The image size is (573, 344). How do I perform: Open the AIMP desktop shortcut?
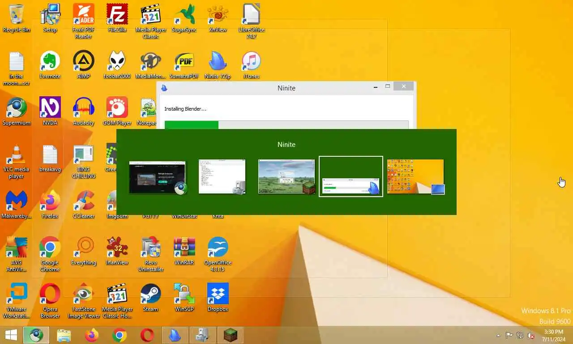click(x=84, y=64)
